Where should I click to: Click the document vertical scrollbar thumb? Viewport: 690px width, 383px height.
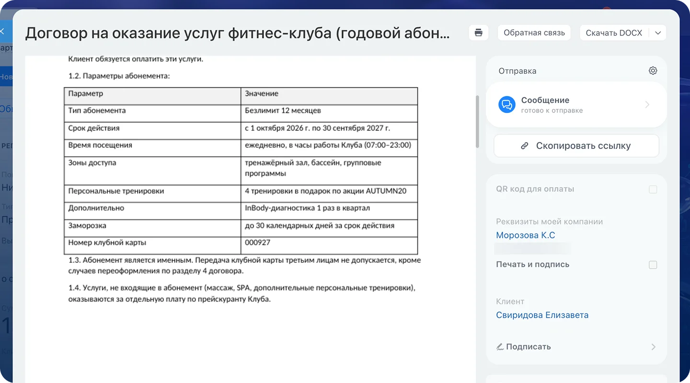tap(477, 122)
